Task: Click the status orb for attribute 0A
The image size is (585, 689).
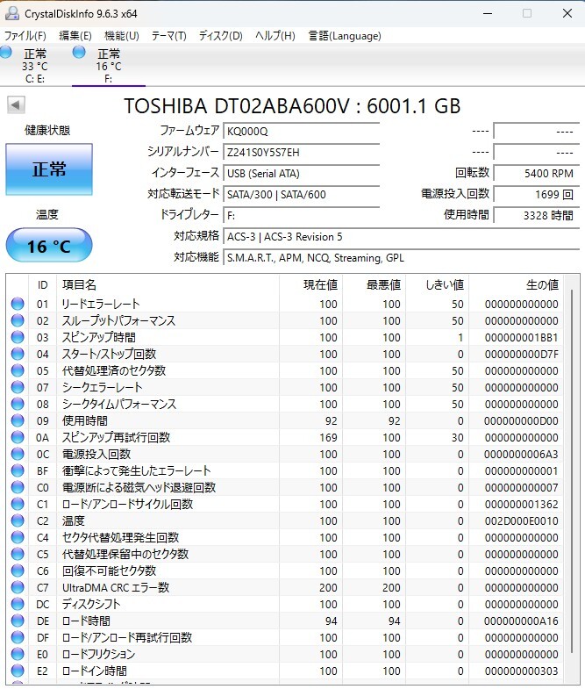Action: (x=18, y=438)
